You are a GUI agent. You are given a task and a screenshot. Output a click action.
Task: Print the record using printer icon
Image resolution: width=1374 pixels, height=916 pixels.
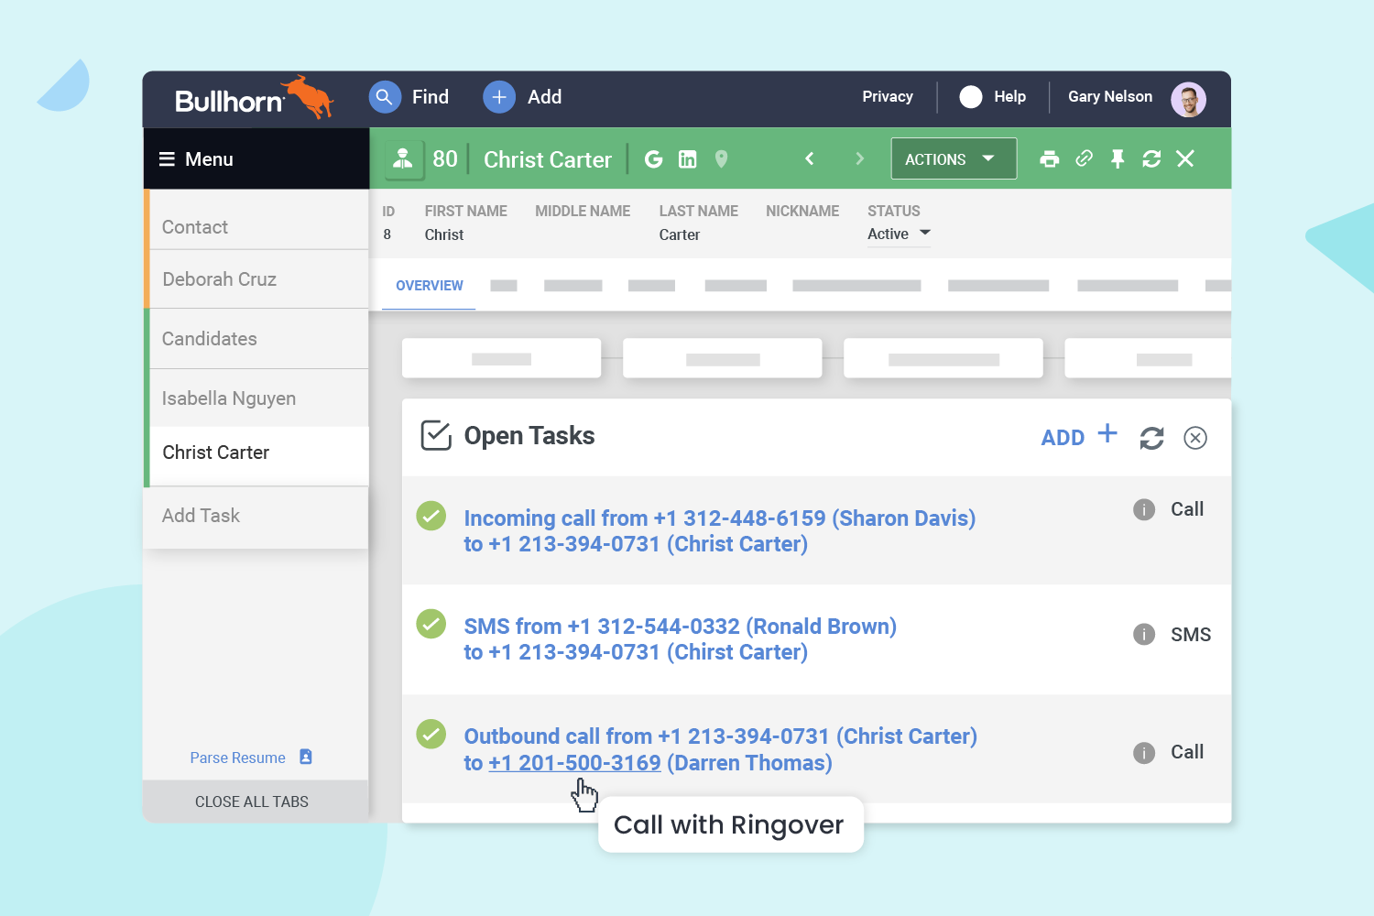1050,159
